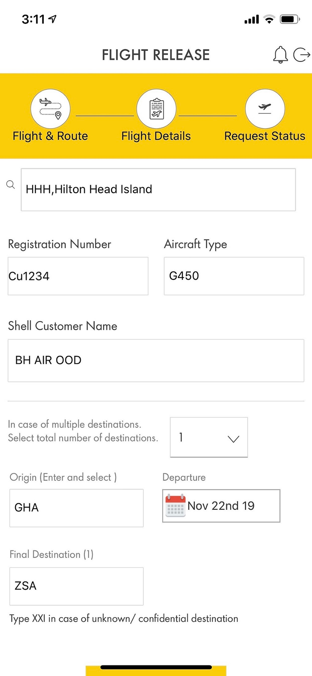Tap the Request Status airplane icon

(265, 108)
